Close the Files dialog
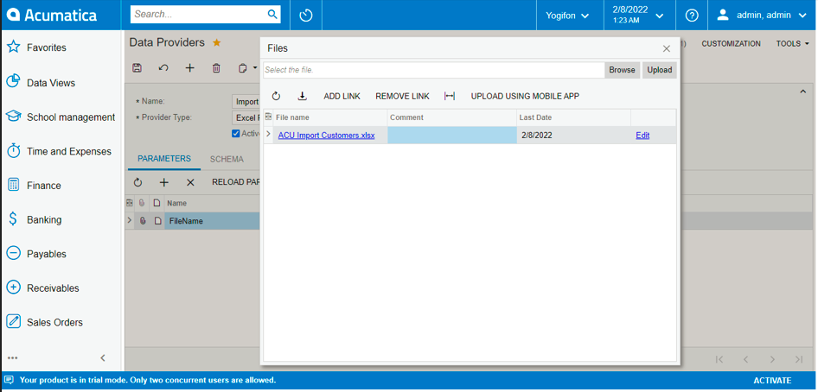 coord(666,48)
